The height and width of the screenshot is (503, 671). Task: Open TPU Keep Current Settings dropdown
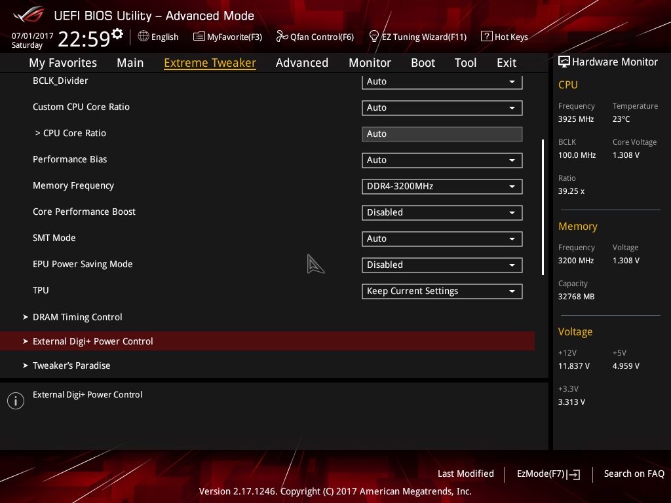[x=442, y=291]
